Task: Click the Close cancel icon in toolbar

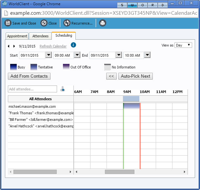Action: tap(44, 23)
